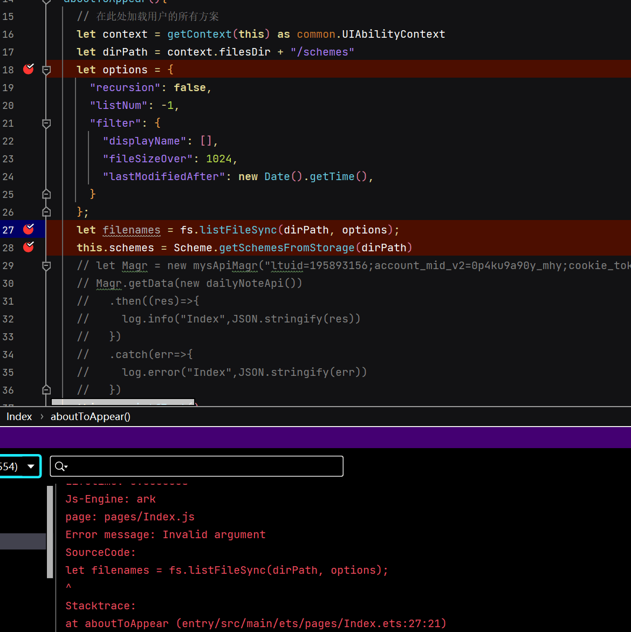Open the search options magnifier icon
This screenshot has width=631, height=632.
(61, 466)
